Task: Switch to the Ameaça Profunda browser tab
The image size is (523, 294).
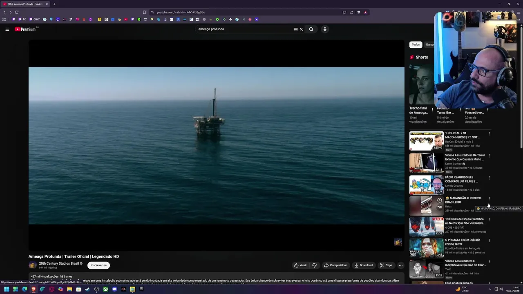Action: coord(25,4)
